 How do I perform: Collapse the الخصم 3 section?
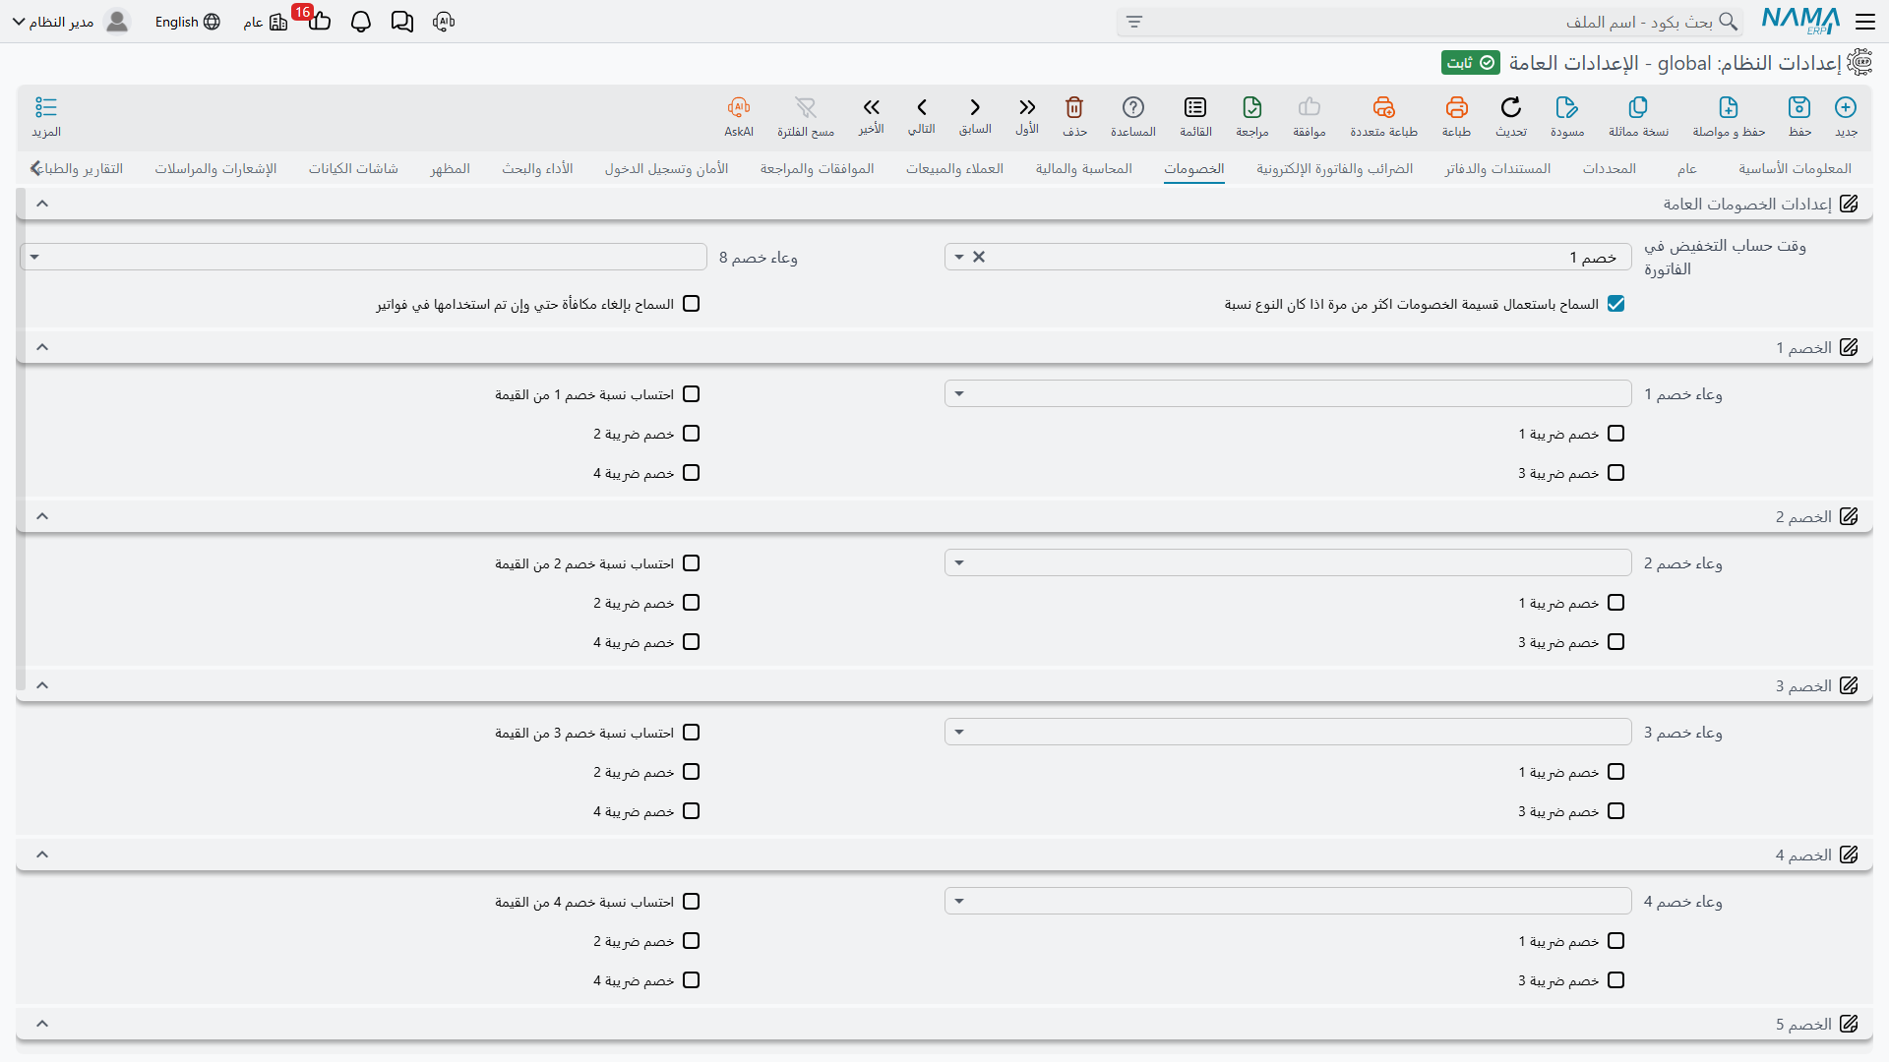point(42,685)
